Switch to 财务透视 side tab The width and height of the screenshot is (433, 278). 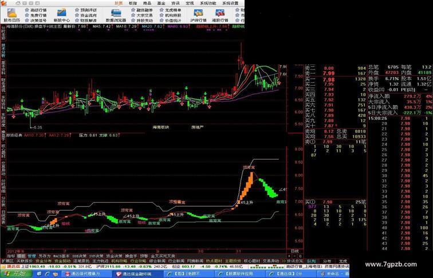coord(3,85)
